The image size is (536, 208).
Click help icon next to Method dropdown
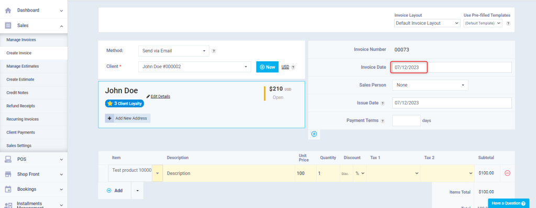(214, 51)
